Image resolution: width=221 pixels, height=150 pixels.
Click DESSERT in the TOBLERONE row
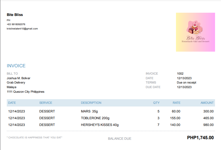coord(47,118)
